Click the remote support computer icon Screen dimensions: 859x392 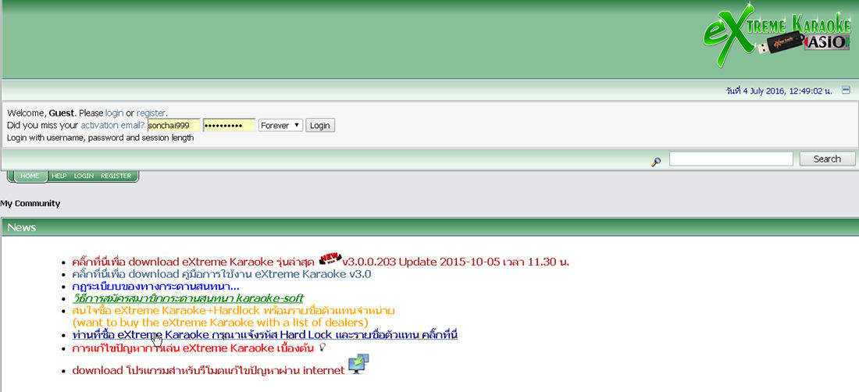pos(359,364)
